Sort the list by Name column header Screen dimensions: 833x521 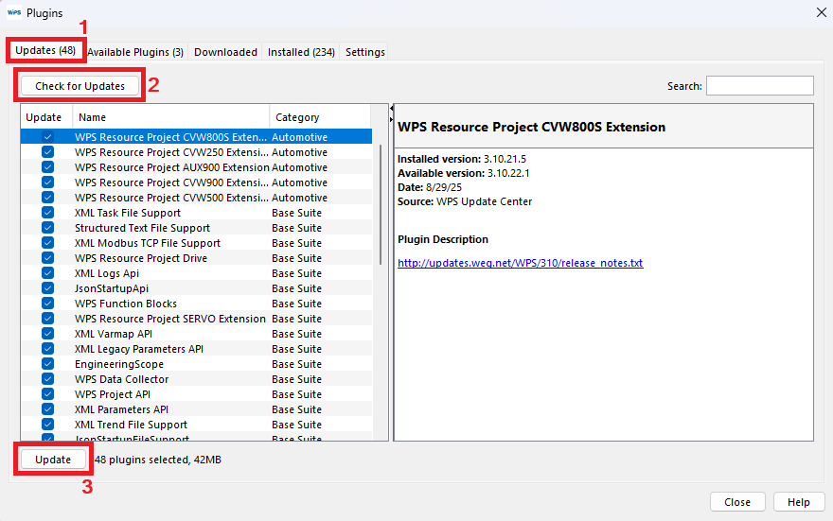pos(170,117)
